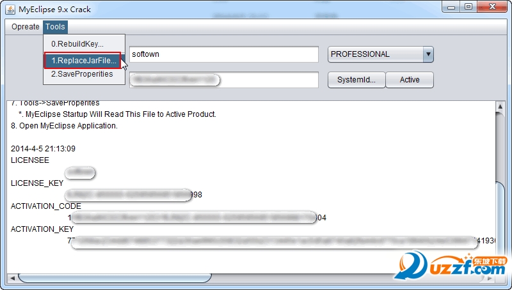Focus the softown username field

click(x=224, y=54)
